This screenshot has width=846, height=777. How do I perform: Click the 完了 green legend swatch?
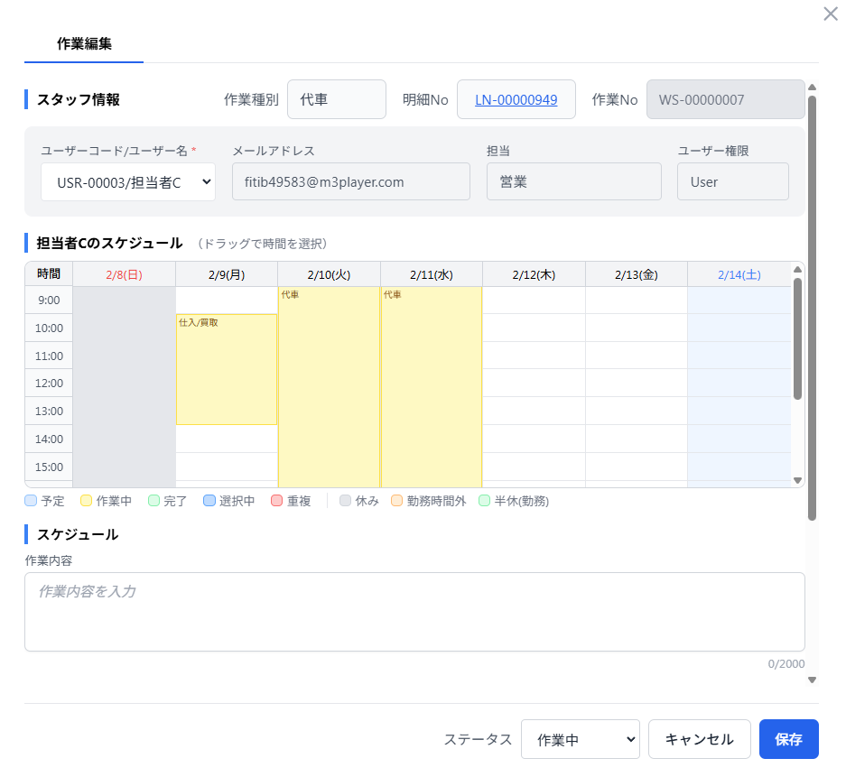153,501
